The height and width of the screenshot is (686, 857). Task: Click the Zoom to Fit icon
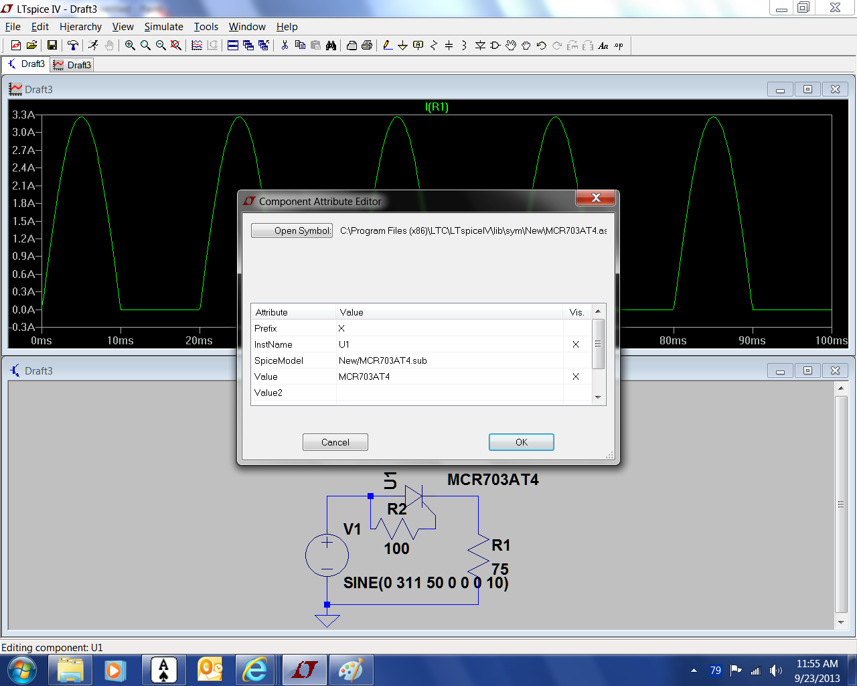pyautogui.click(x=176, y=46)
